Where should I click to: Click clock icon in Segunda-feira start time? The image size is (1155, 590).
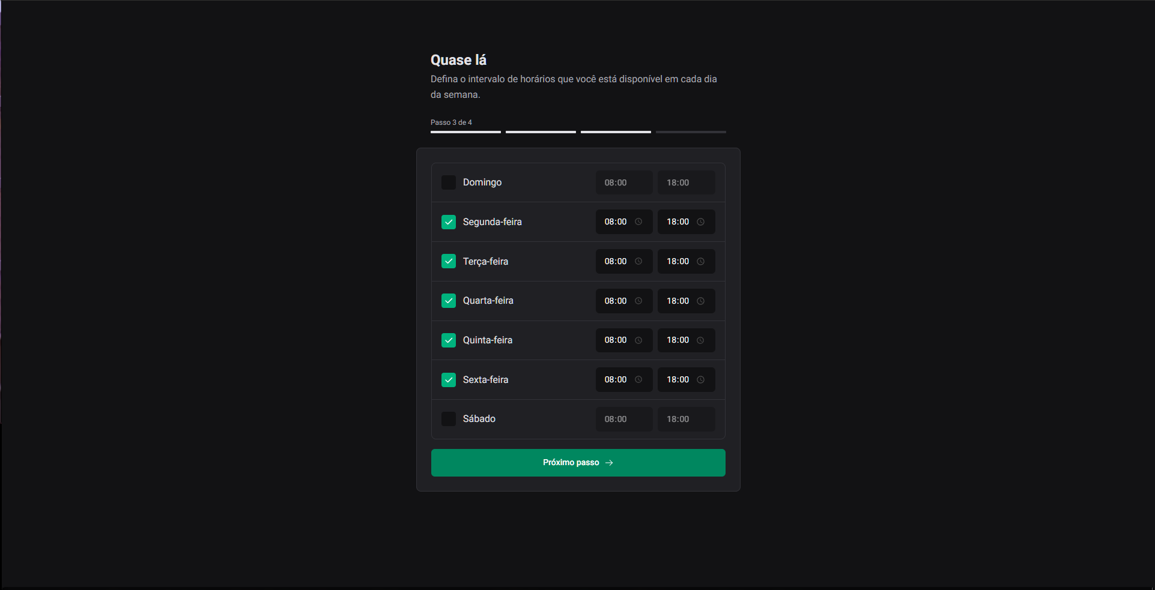coord(638,222)
